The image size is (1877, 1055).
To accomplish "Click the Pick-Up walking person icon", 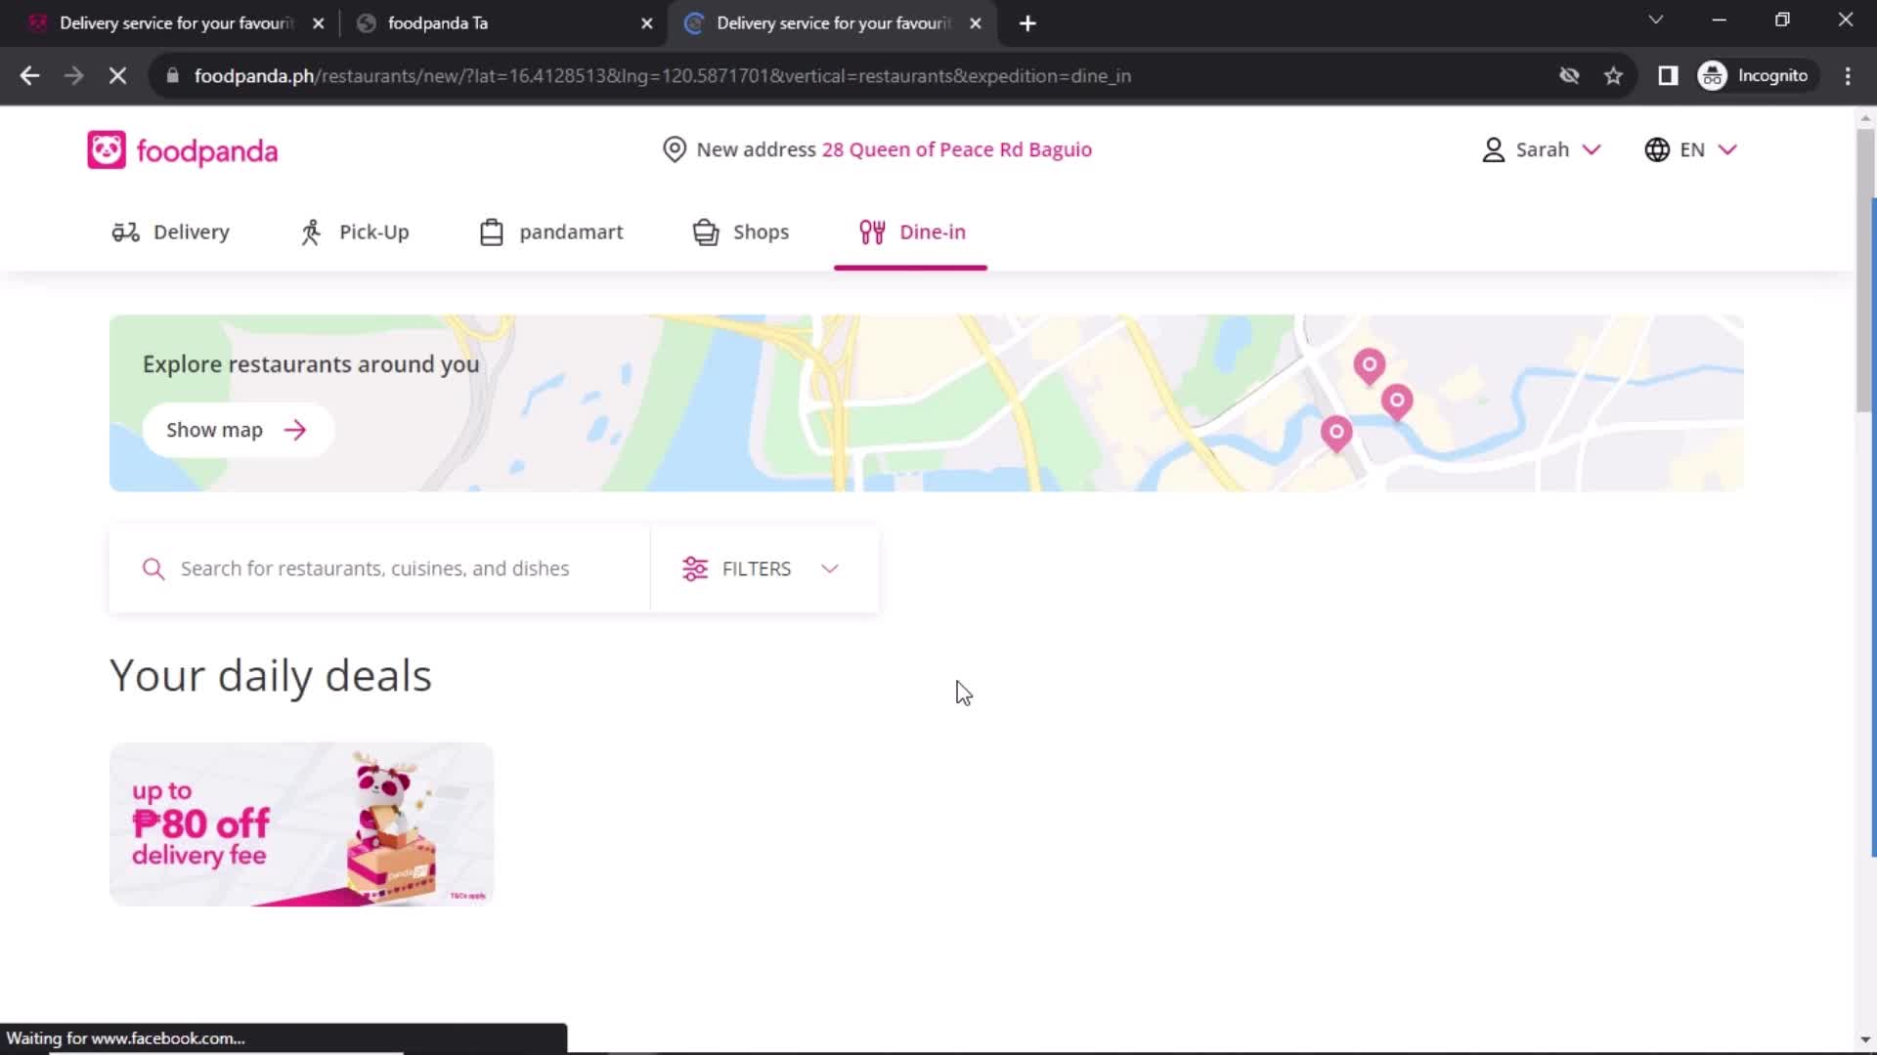I will [311, 232].
